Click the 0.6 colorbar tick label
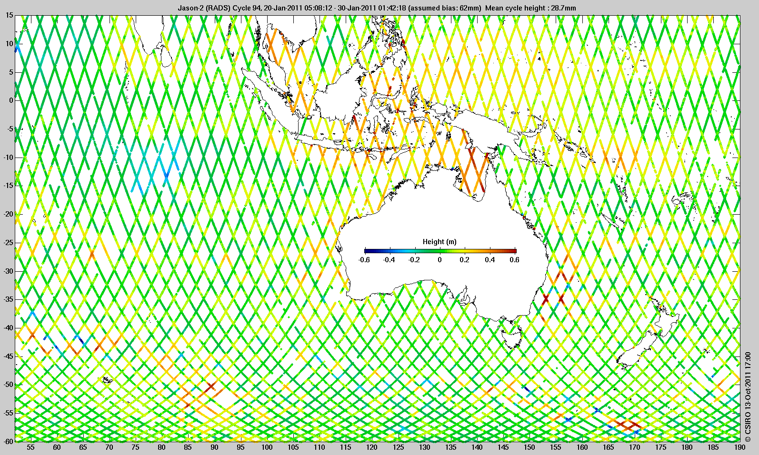The width and height of the screenshot is (759, 455). pyautogui.click(x=514, y=260)
